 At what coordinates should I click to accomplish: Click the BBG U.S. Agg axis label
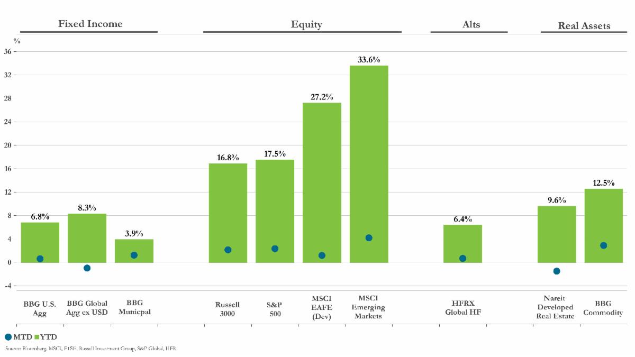tap(40, 308)
